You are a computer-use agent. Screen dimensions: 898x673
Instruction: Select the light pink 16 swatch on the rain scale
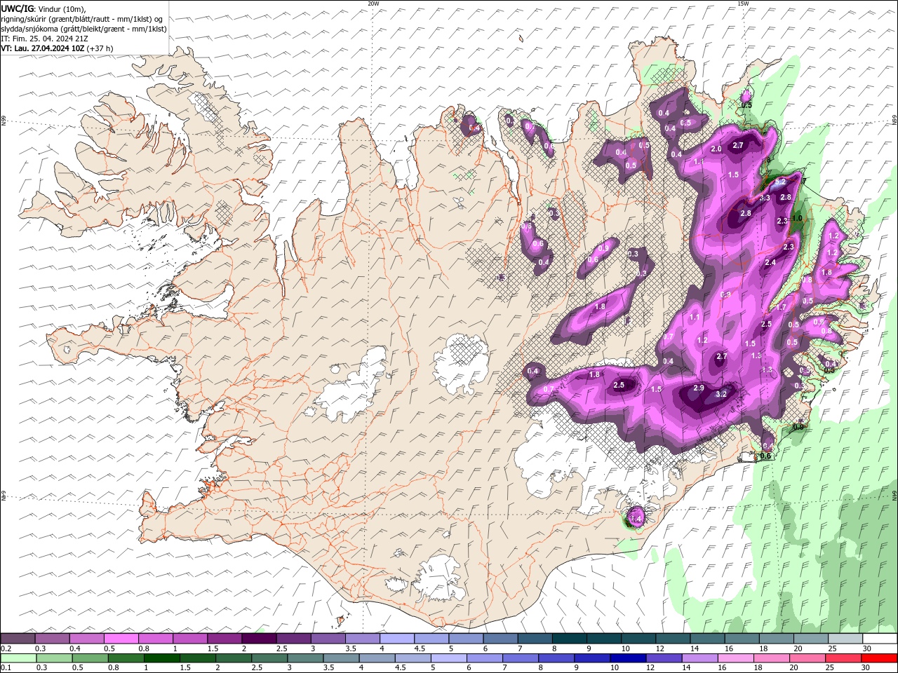tap(735, 658)
